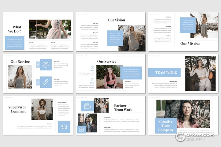Image resolution: width=221 pixels, height=147 pixels.
Task: Click the "Partner Team Work" heading
Action: (x=123, y=108)
